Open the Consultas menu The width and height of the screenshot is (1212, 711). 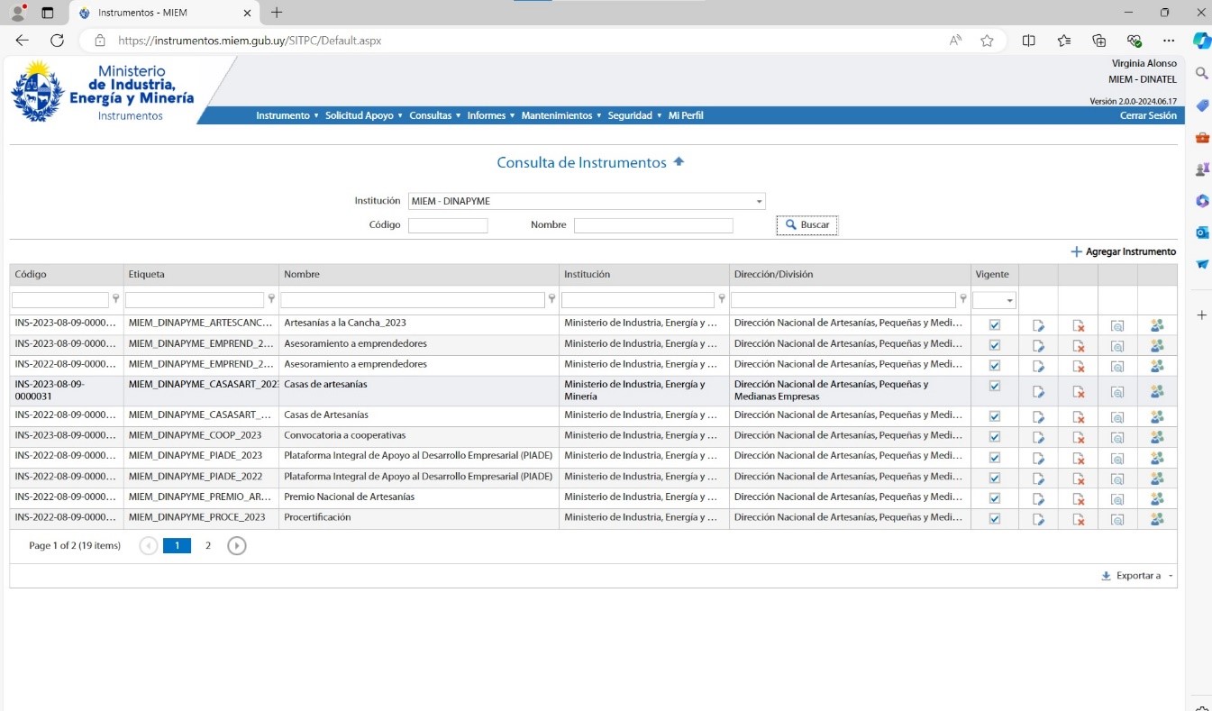[434, 115]
